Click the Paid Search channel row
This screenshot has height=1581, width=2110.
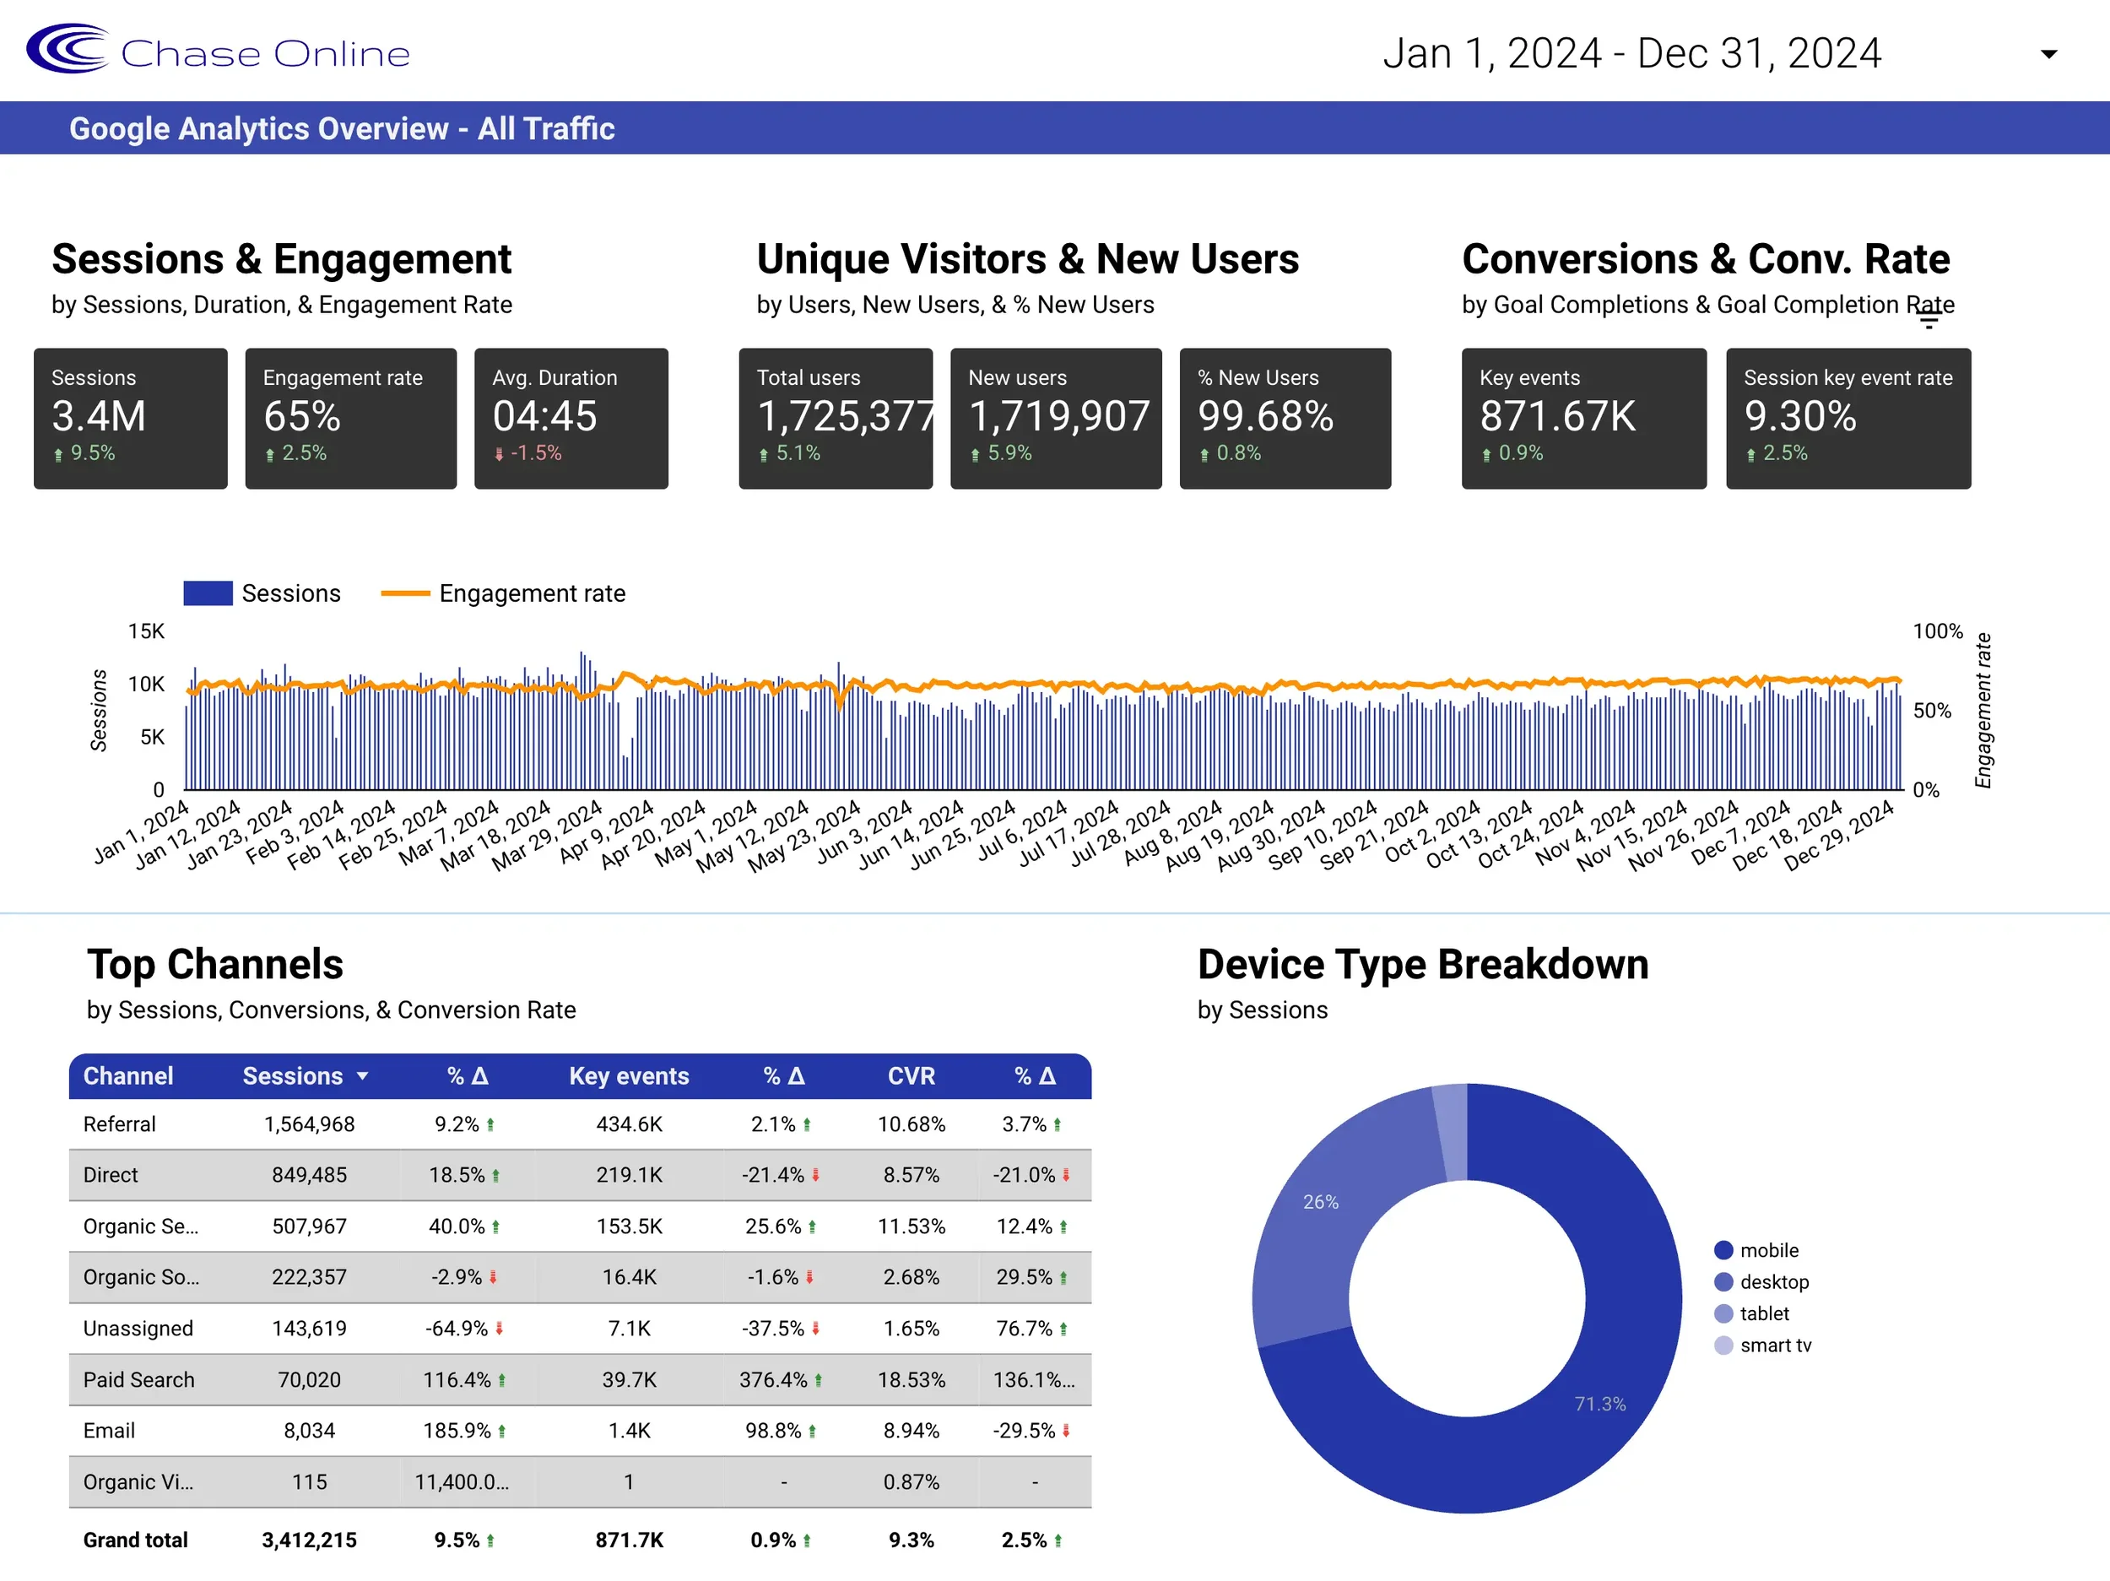[138, 1379]
